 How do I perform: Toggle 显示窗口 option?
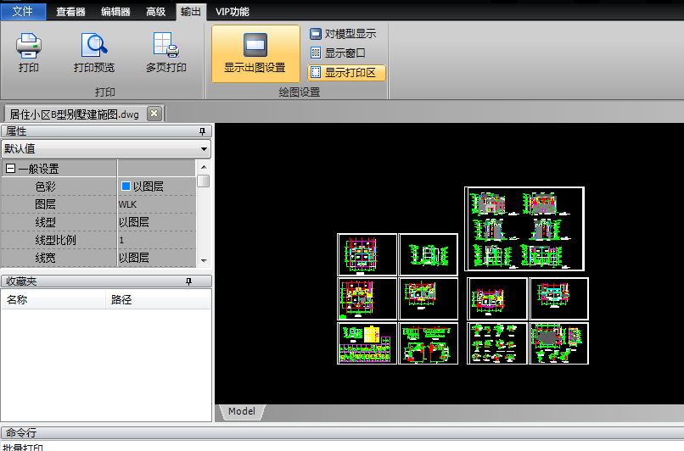(x=338, y=53)
